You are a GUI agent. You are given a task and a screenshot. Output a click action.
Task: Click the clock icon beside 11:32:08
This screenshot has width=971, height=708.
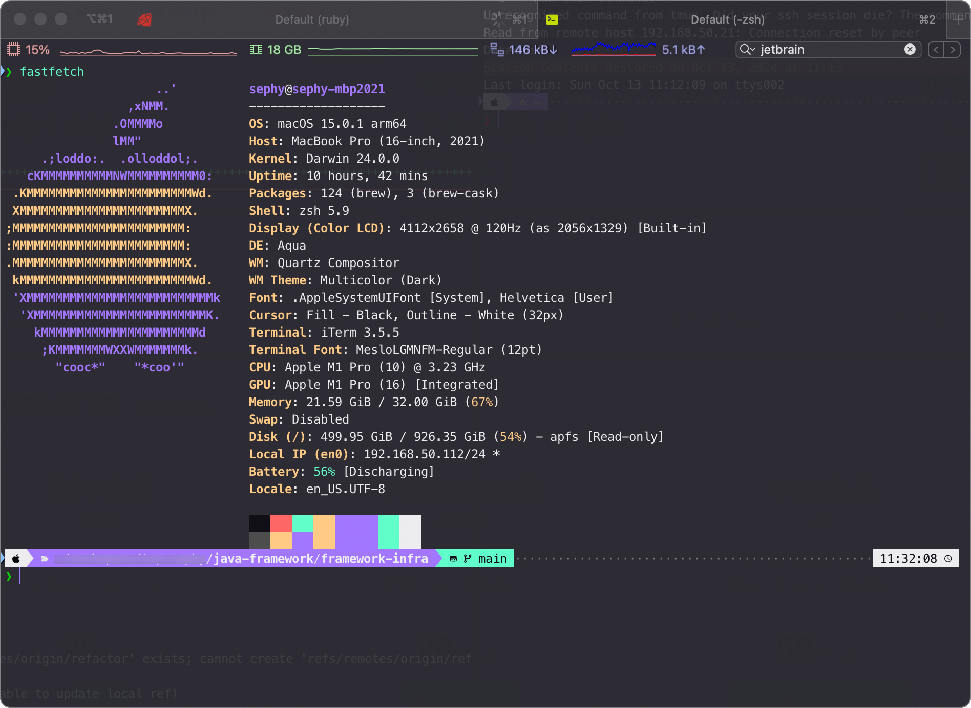tap(948, 559)
